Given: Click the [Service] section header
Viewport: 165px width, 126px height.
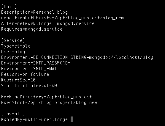Looking at the screenshot, I should pyautogui.click(x=13, y=40).
